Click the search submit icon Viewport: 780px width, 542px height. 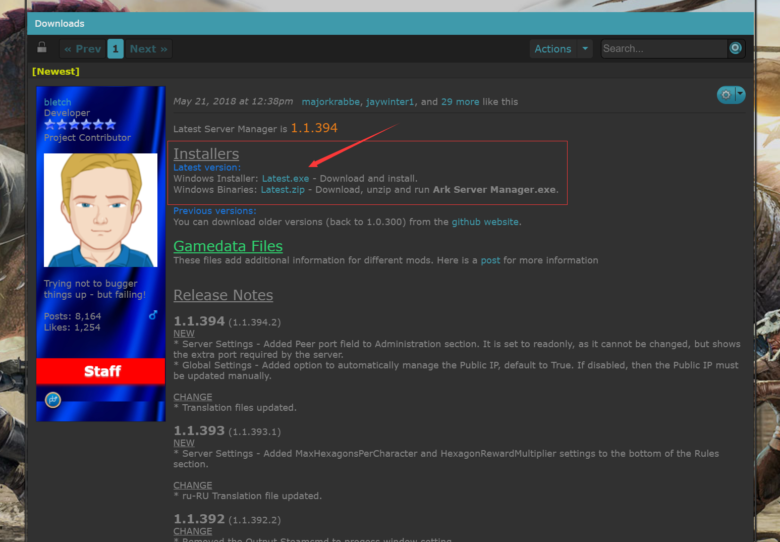(x=736, y=48)
